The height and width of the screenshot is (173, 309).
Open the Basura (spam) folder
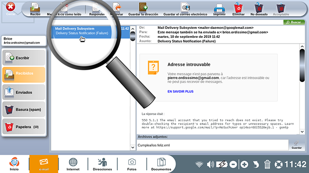(24, 109)
